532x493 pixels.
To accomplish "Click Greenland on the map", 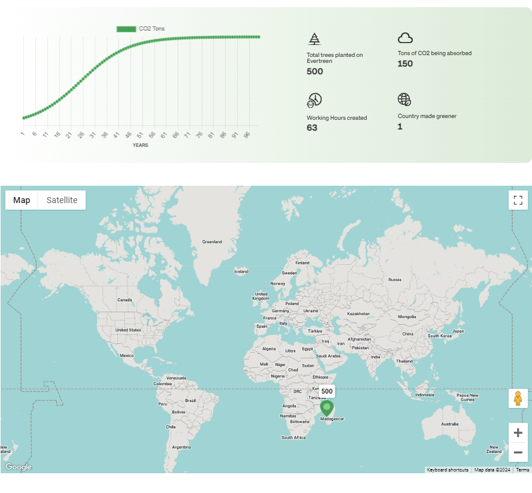I will [x=211, y=242].
